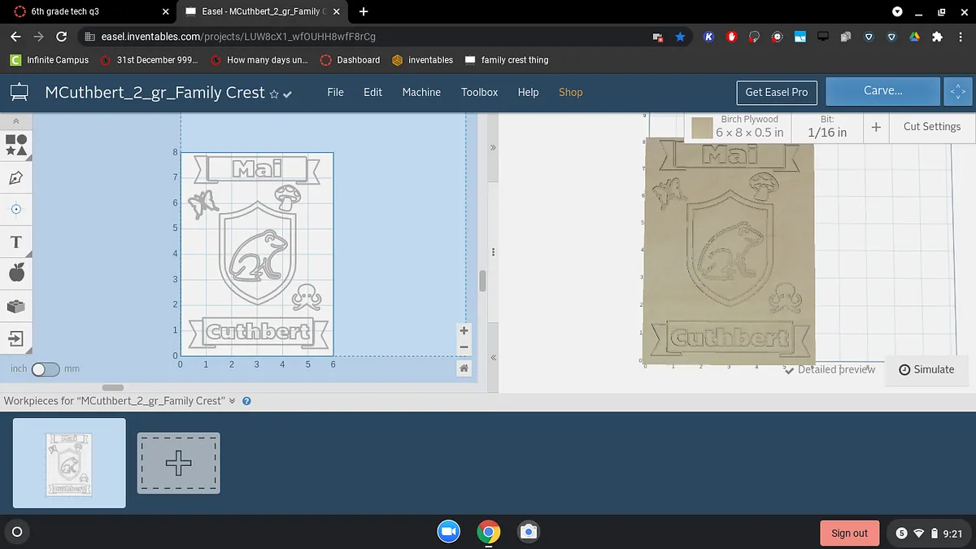
Task: Toggle units between inch and mm
Action: (46, 369)
